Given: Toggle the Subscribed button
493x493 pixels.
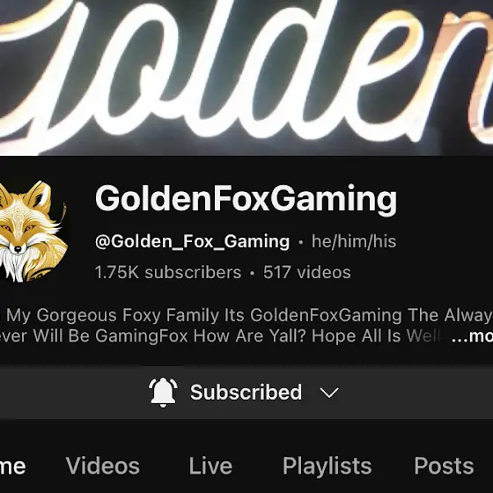Looking at the screenshot, I should pyautogui.click(x=246, y=393).
